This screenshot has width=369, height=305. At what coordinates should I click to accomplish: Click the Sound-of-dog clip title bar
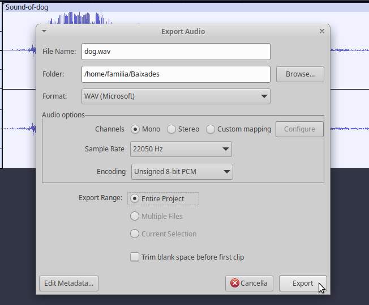click(186, 7)
